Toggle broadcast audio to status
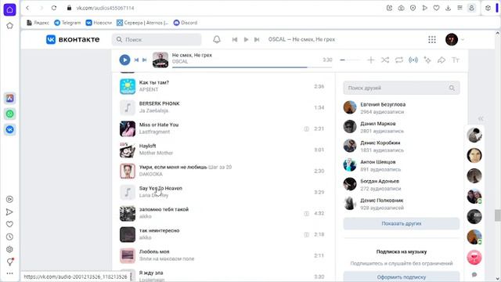Screen dimensions: 501x282 [413, 60]
